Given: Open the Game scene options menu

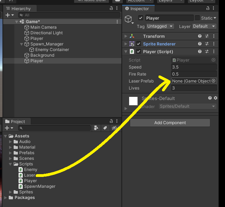Looking at the screenshot, I should 117,22.
